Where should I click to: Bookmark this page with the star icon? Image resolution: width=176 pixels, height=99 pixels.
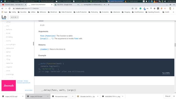coord(136,9)
